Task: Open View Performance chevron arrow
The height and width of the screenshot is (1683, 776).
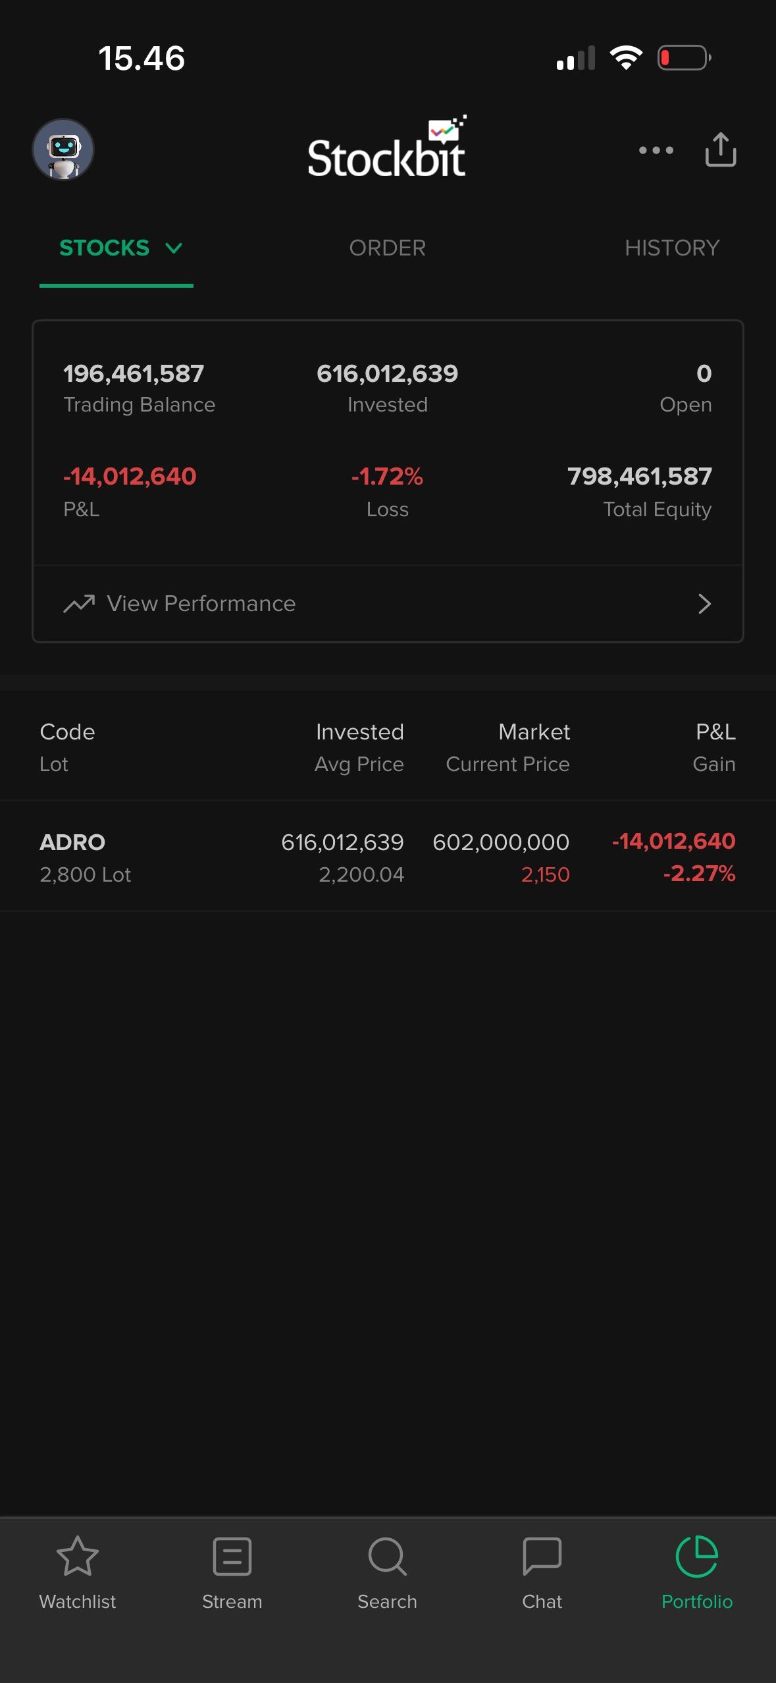Action: (x=704, y=604)
